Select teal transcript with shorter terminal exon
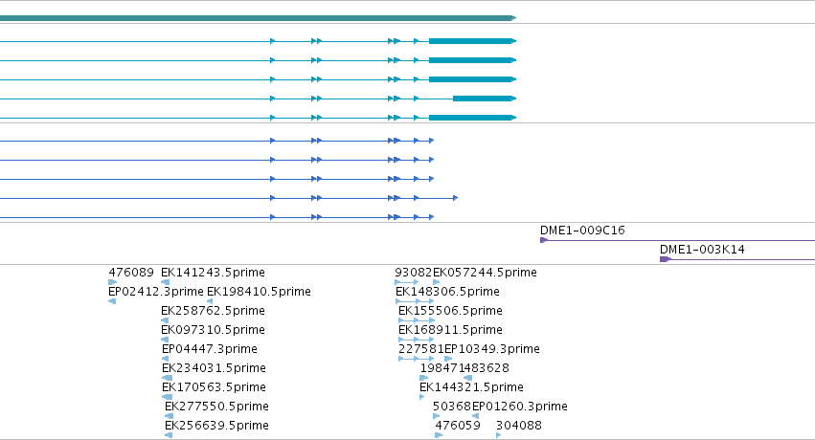Image resolution: width=815 pixels, height=440 pixels. (258, 99)
